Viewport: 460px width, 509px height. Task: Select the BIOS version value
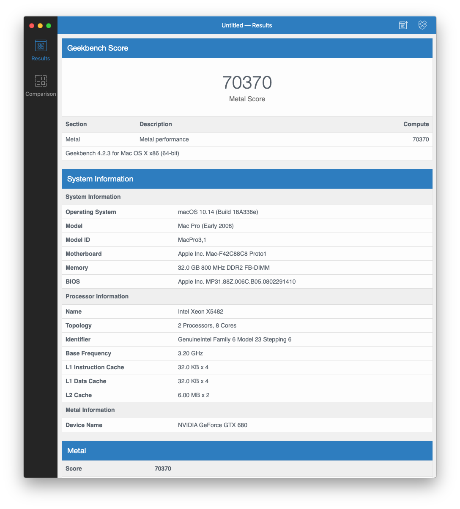(237, 282)
